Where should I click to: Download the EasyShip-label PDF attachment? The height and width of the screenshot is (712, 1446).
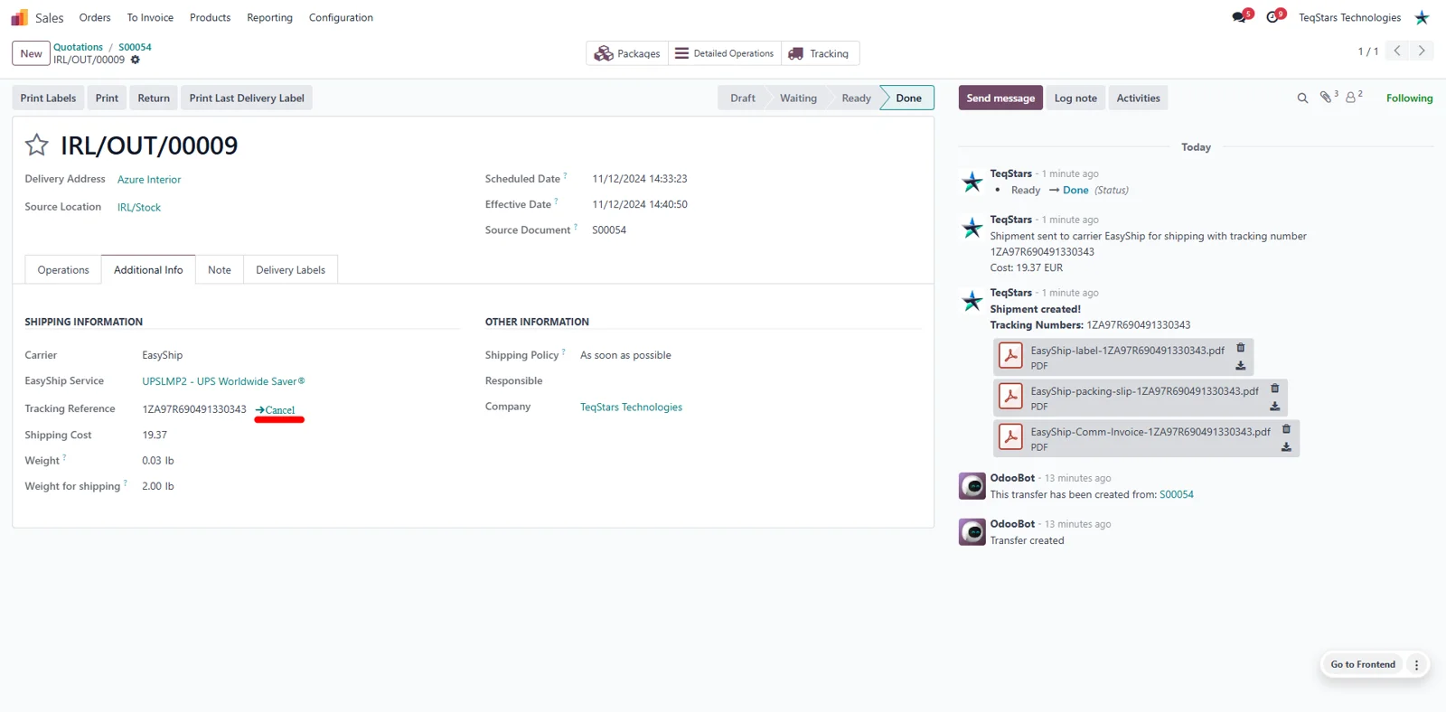1241,366
